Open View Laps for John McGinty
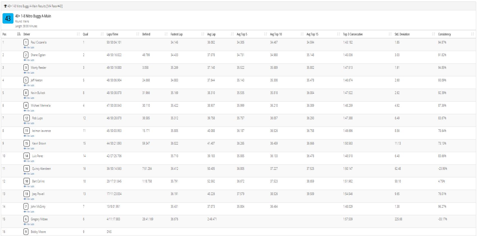 click(x=29, y=212)
